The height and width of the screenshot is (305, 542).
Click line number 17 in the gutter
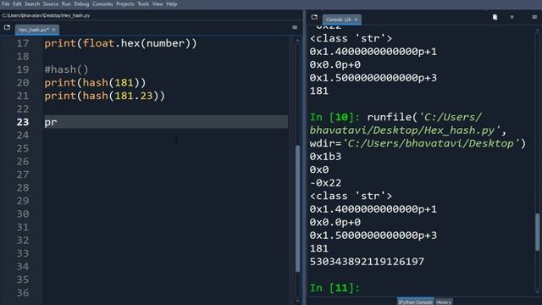[x=23, y=43]
